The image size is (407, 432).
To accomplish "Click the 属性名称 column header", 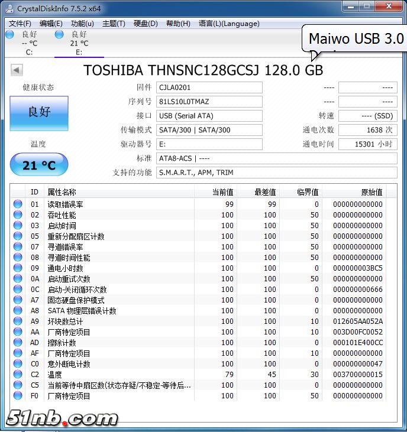I will click(x=62, y=192).
